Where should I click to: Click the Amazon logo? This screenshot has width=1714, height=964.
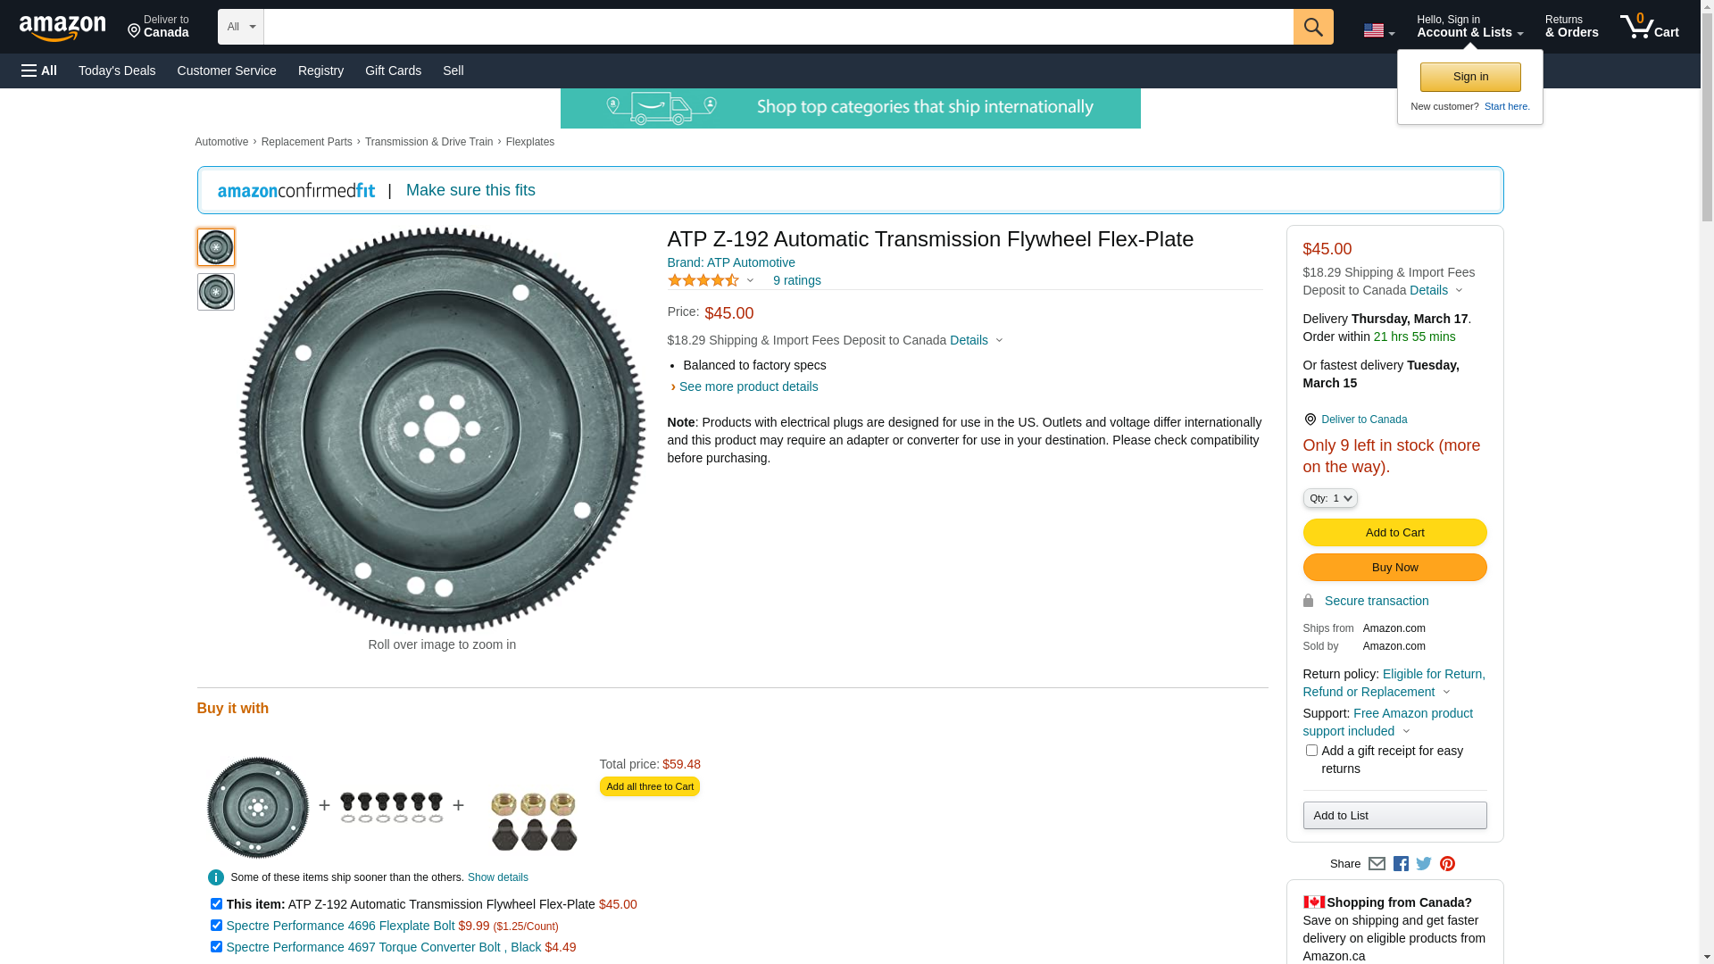pyautogui.click(x=62, y=28)
